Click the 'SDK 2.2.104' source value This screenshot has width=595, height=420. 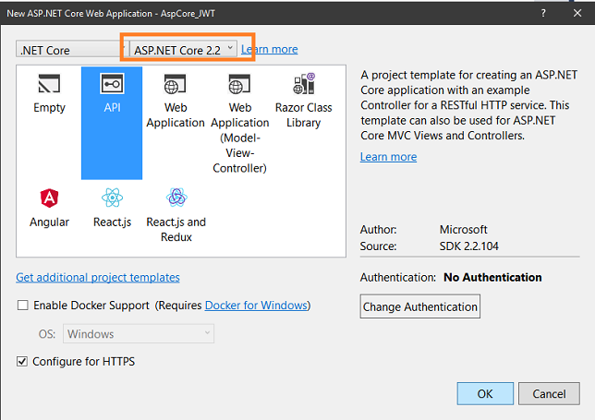pos(469,246)
